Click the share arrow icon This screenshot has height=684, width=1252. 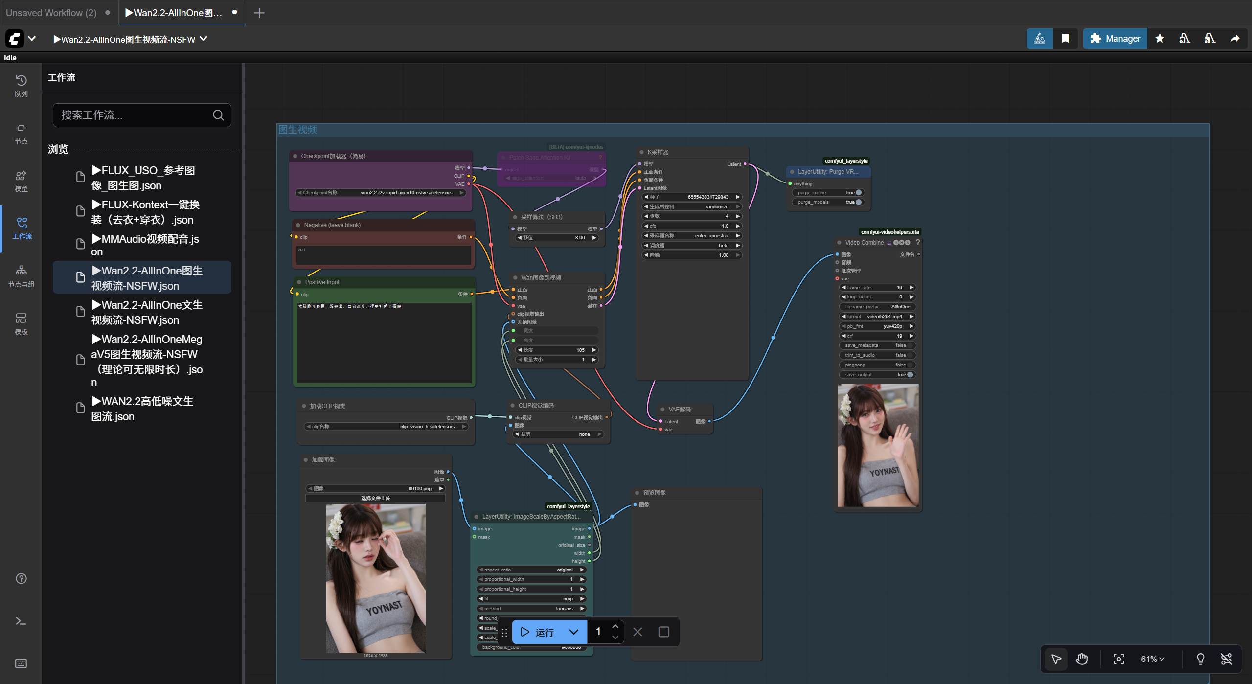(x=1235, y=39)
